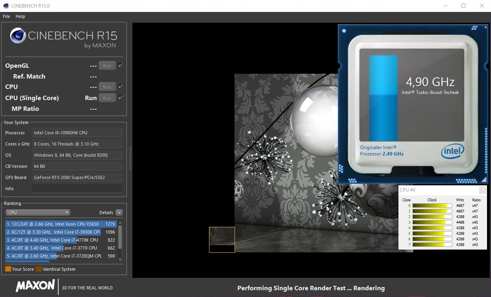This screenshot has width=491, height=297.
Task: Click the CB Version field 64 Bit
Action: [x=77, y=166]
